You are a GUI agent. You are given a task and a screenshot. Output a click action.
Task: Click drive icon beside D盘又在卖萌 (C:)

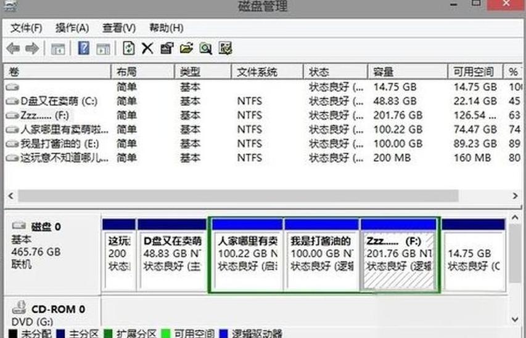pos(12,101)
